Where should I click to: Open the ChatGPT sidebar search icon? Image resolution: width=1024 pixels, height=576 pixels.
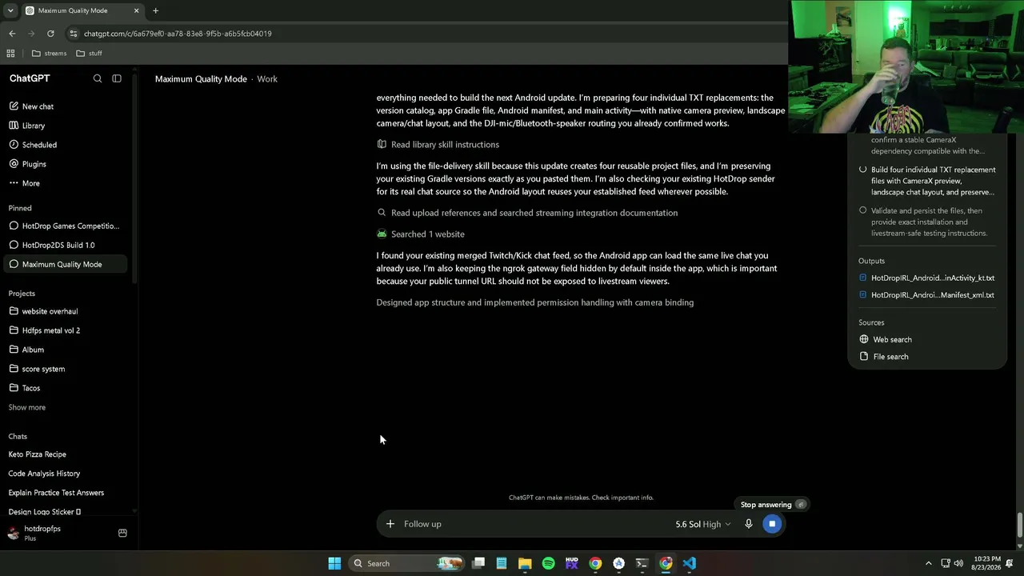98,78
